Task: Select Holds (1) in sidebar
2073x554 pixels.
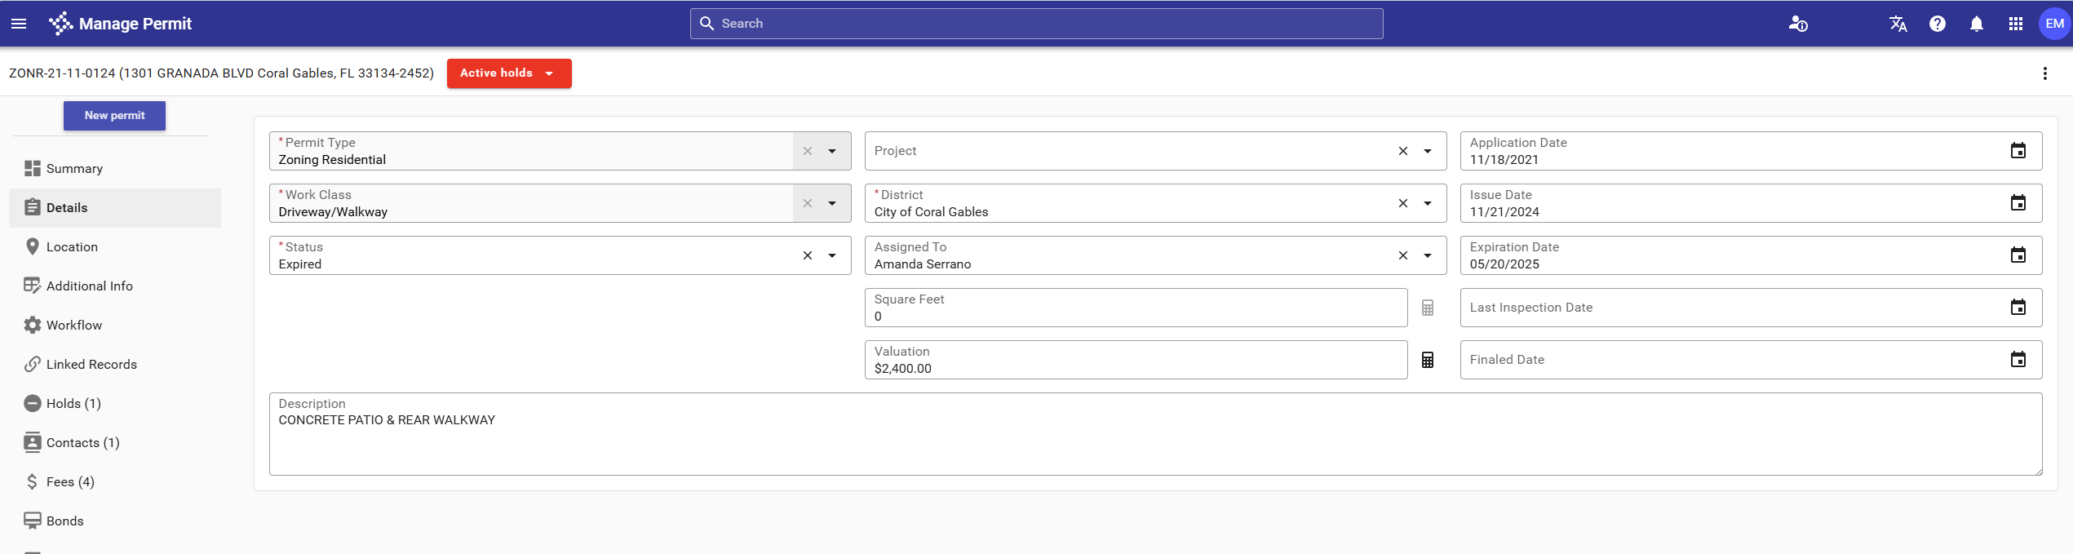Action: pyautogui.click(x=73, y=403)
